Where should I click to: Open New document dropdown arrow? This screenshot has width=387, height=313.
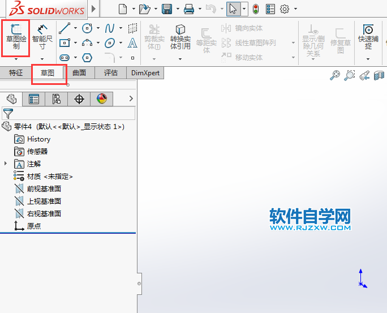click(134, 9)
